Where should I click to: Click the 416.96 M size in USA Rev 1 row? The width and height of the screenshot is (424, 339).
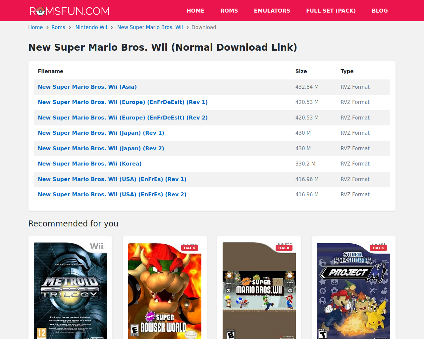pos(307,179)
